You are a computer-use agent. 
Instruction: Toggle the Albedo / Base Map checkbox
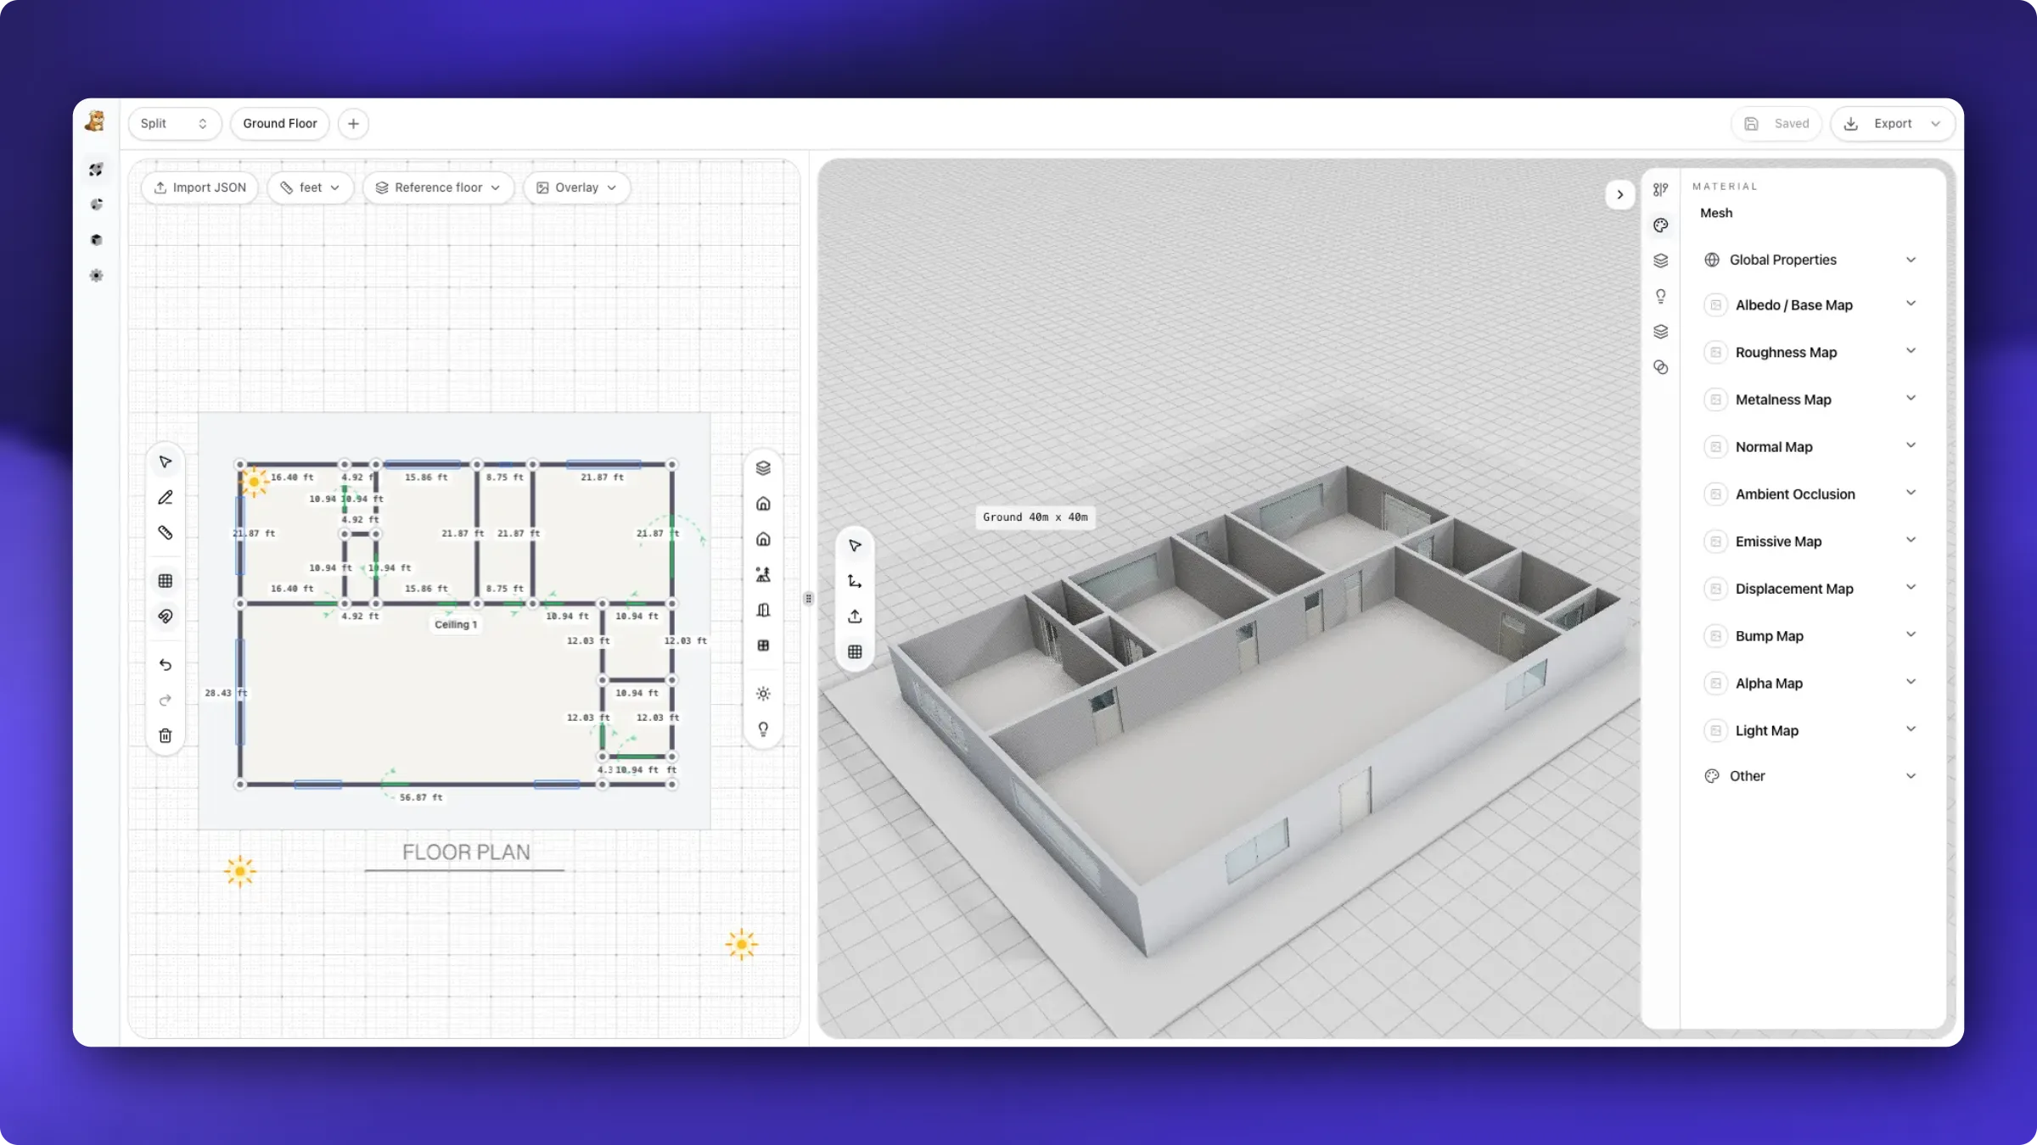pyautogui.click(x=1715, y=305)
